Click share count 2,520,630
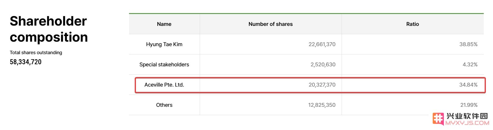The height and width of the screenshot is (130, 493). pyautogui.click(x=323, y=65)
